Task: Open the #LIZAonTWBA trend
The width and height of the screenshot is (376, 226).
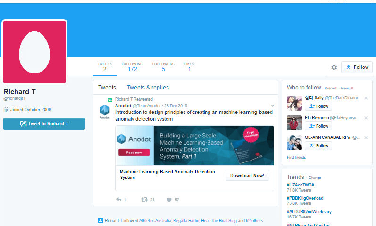Action: click(x=301, y=185)
